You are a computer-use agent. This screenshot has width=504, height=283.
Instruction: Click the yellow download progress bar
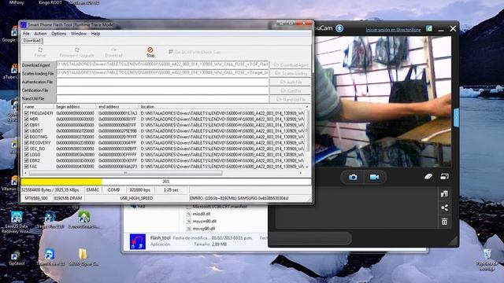[x=61, y=182]
